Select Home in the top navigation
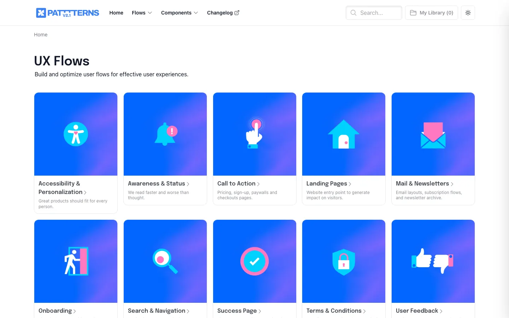Screen dimensions: 509x318 (x=116, y=13)
